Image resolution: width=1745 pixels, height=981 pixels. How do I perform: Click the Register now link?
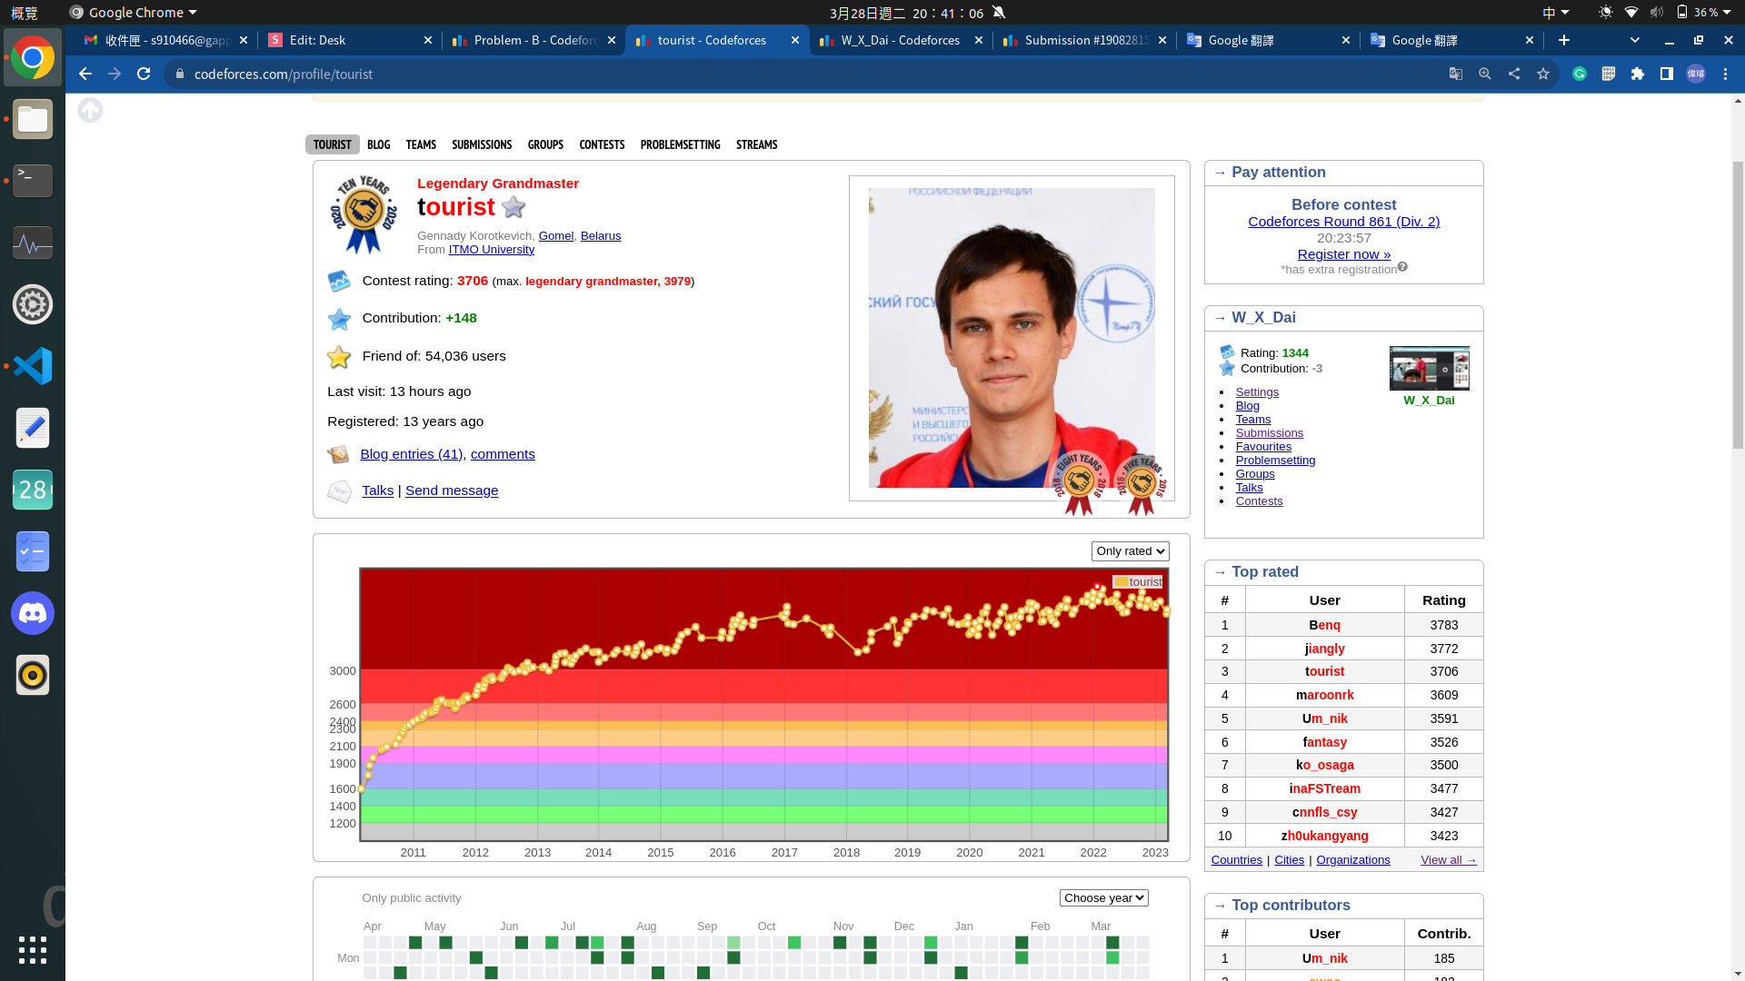(1343, 254)
